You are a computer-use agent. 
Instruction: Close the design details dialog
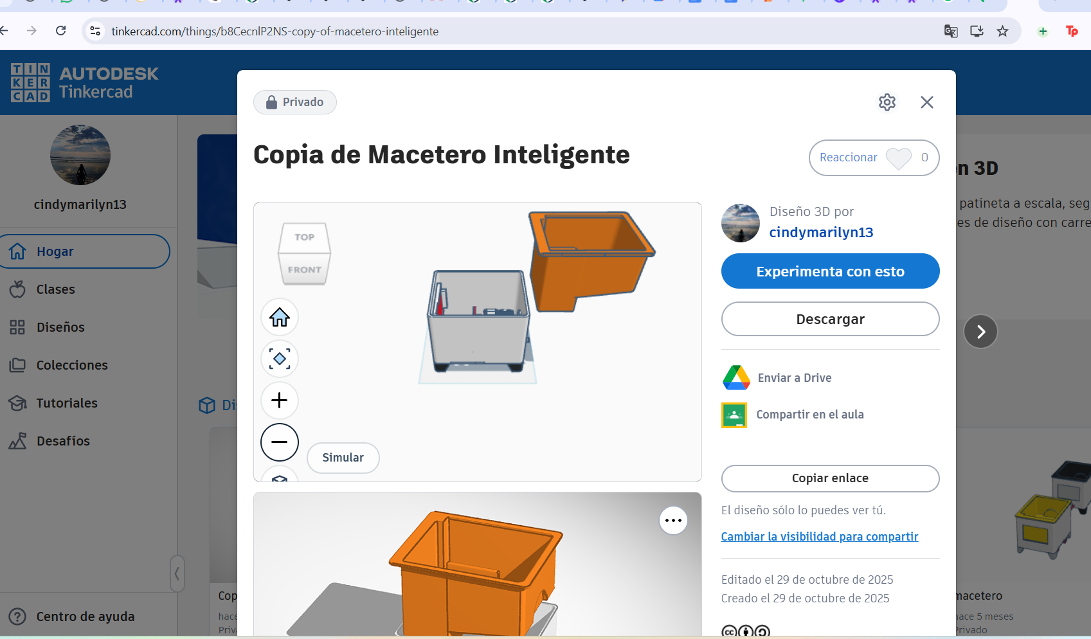pos(926,102)
